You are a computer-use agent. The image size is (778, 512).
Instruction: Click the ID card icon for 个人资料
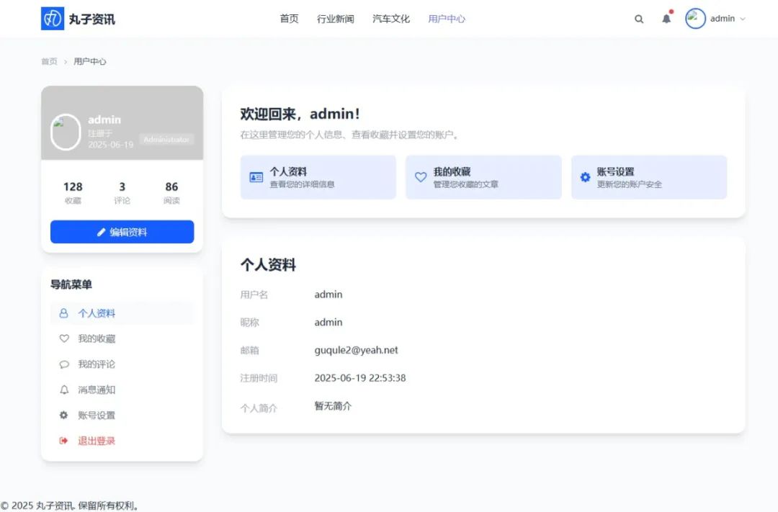coord(256,177)
